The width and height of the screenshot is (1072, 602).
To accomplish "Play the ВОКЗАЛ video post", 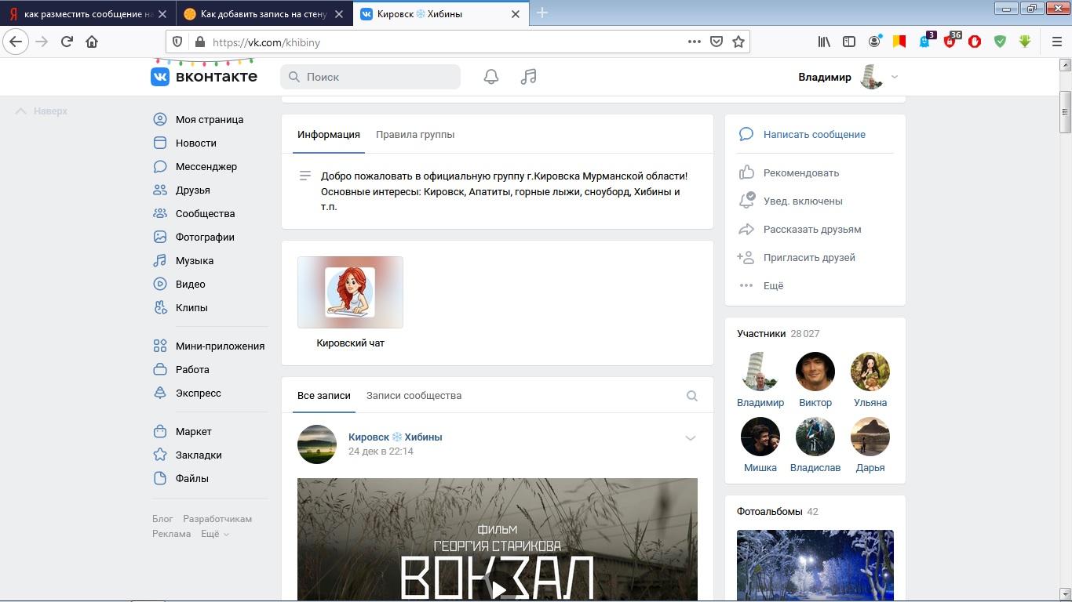I will tap(498, 589).
